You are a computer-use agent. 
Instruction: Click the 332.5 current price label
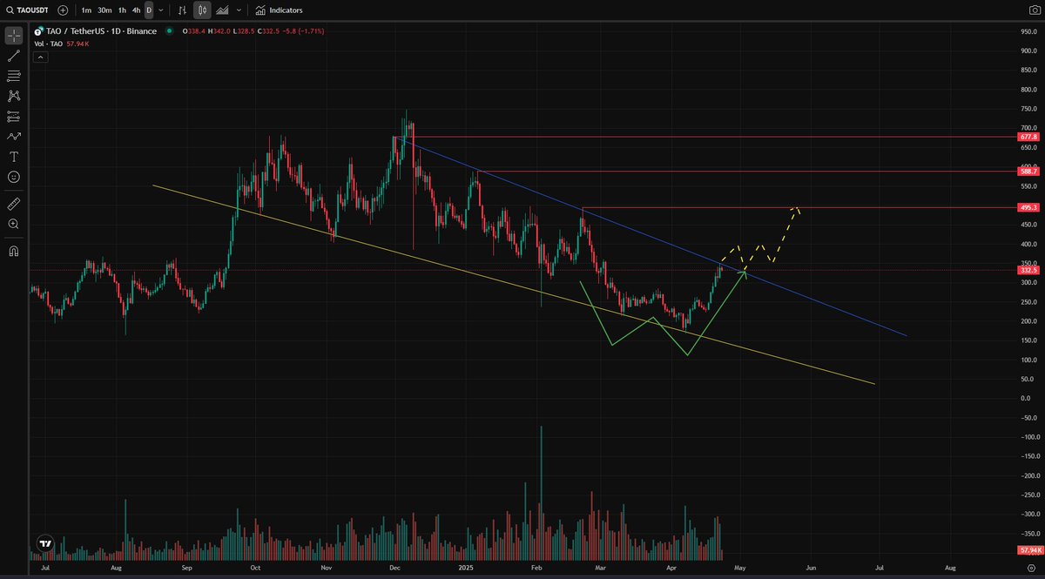[1028, 270]
